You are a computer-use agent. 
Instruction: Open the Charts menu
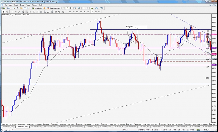pyautogui.click(x=22, y=5)
